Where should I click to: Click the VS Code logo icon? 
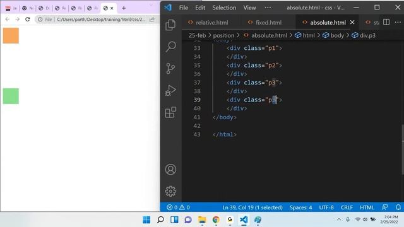coord(168,8)
